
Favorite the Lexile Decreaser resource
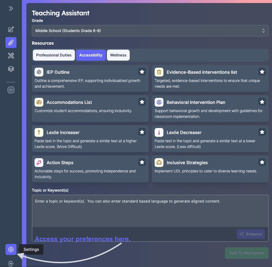262,132
